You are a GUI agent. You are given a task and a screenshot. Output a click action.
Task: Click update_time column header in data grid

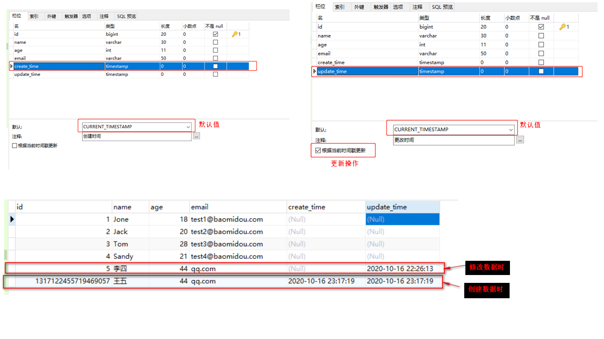tap(402, 207)
